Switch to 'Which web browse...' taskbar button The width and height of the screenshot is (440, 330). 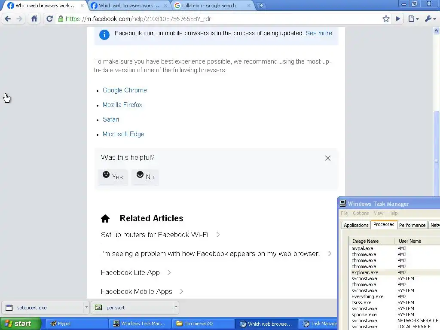click(x=266, y=324)
